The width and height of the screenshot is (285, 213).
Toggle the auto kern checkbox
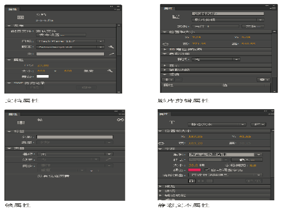click(x=207, y=170)
